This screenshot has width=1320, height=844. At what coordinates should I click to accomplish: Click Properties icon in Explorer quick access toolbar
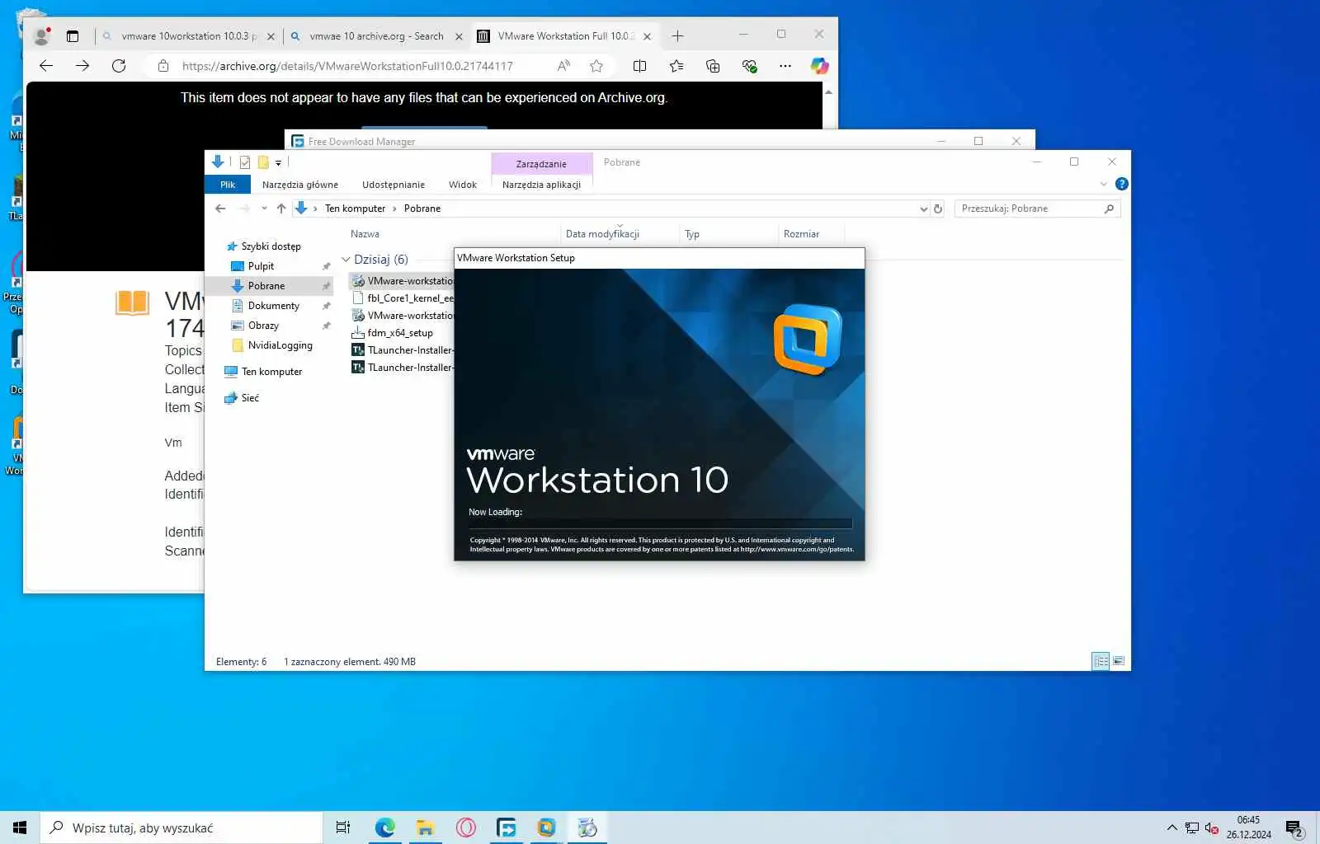245,162
